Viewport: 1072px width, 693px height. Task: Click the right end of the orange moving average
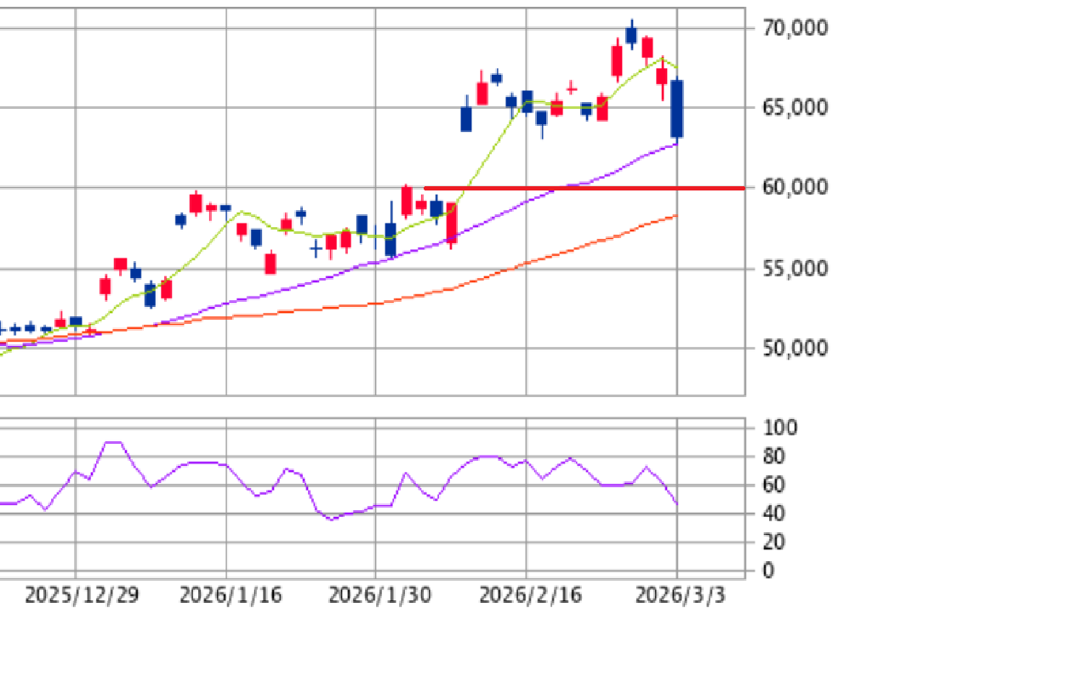tap(676, 216)
